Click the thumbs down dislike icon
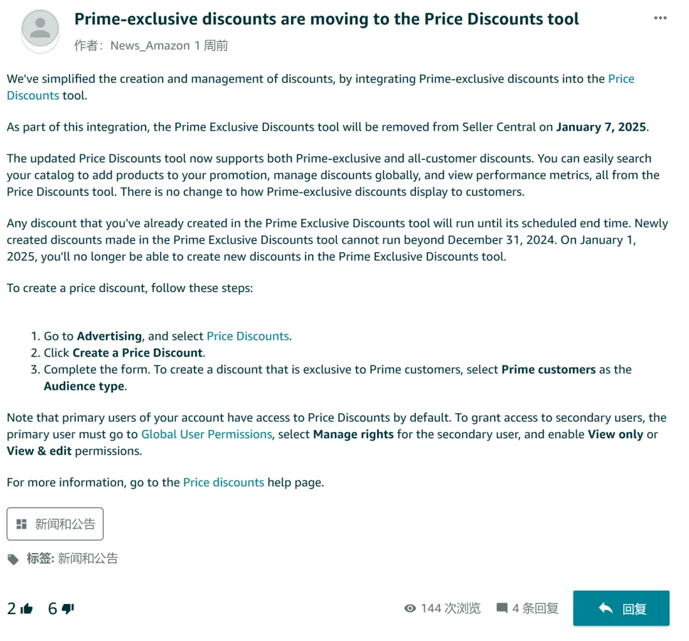The width and height of the screenshot is (689, 641). point(68,608)
